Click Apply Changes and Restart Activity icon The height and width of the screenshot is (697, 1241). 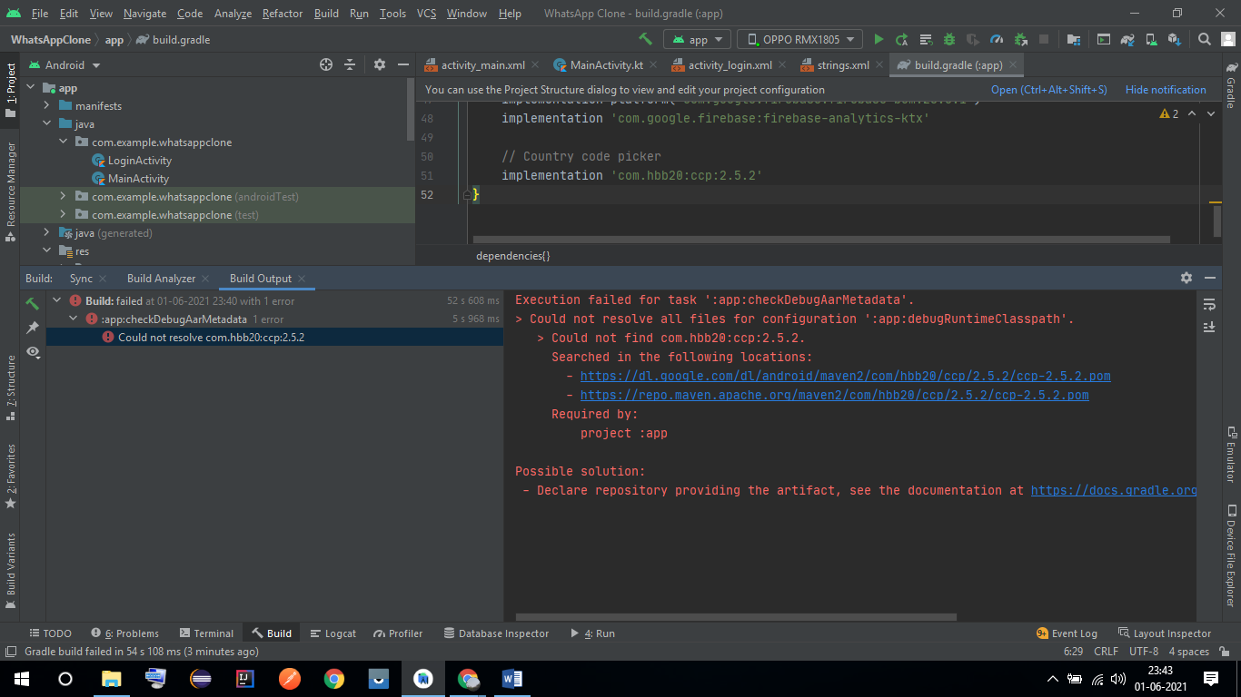click(902, 39)
